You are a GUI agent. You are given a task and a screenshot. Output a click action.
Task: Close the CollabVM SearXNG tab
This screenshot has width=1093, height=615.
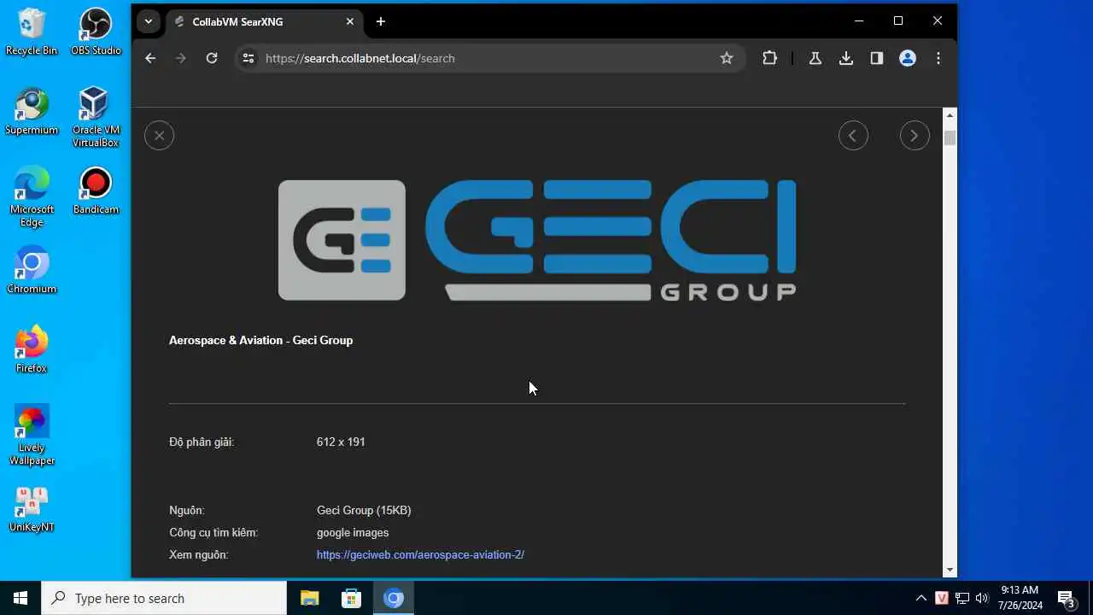click(350, 21)
